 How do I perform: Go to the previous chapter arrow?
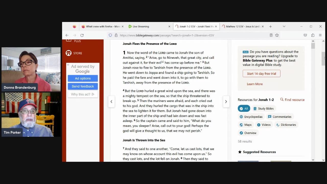[x=111, y=102]
